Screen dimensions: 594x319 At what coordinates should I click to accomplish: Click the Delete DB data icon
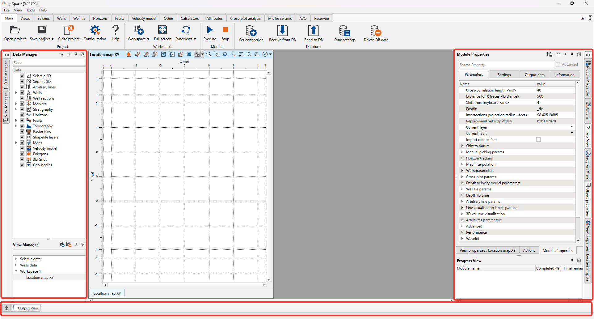[x=376, y=31]
